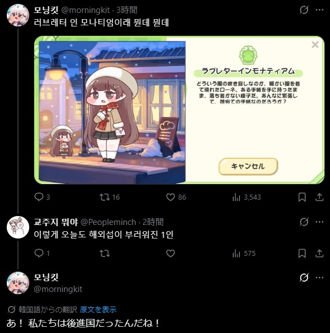The height and width of the screenshot is (333, 330).
Task: Like the tweet showing 86 likes
Action: point(176,197)
